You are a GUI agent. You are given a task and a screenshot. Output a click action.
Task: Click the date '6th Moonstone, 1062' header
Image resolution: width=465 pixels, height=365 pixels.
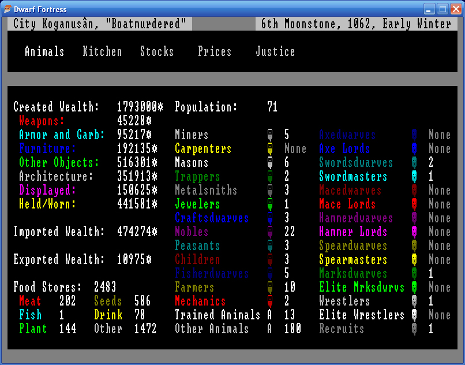coord(356,24)
